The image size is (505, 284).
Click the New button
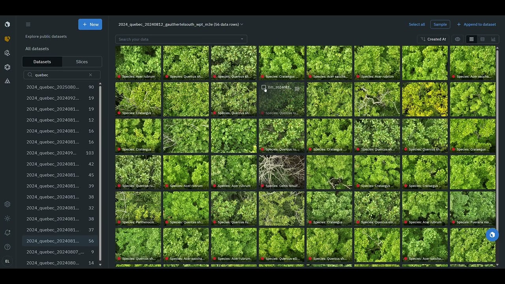(90, 24)
